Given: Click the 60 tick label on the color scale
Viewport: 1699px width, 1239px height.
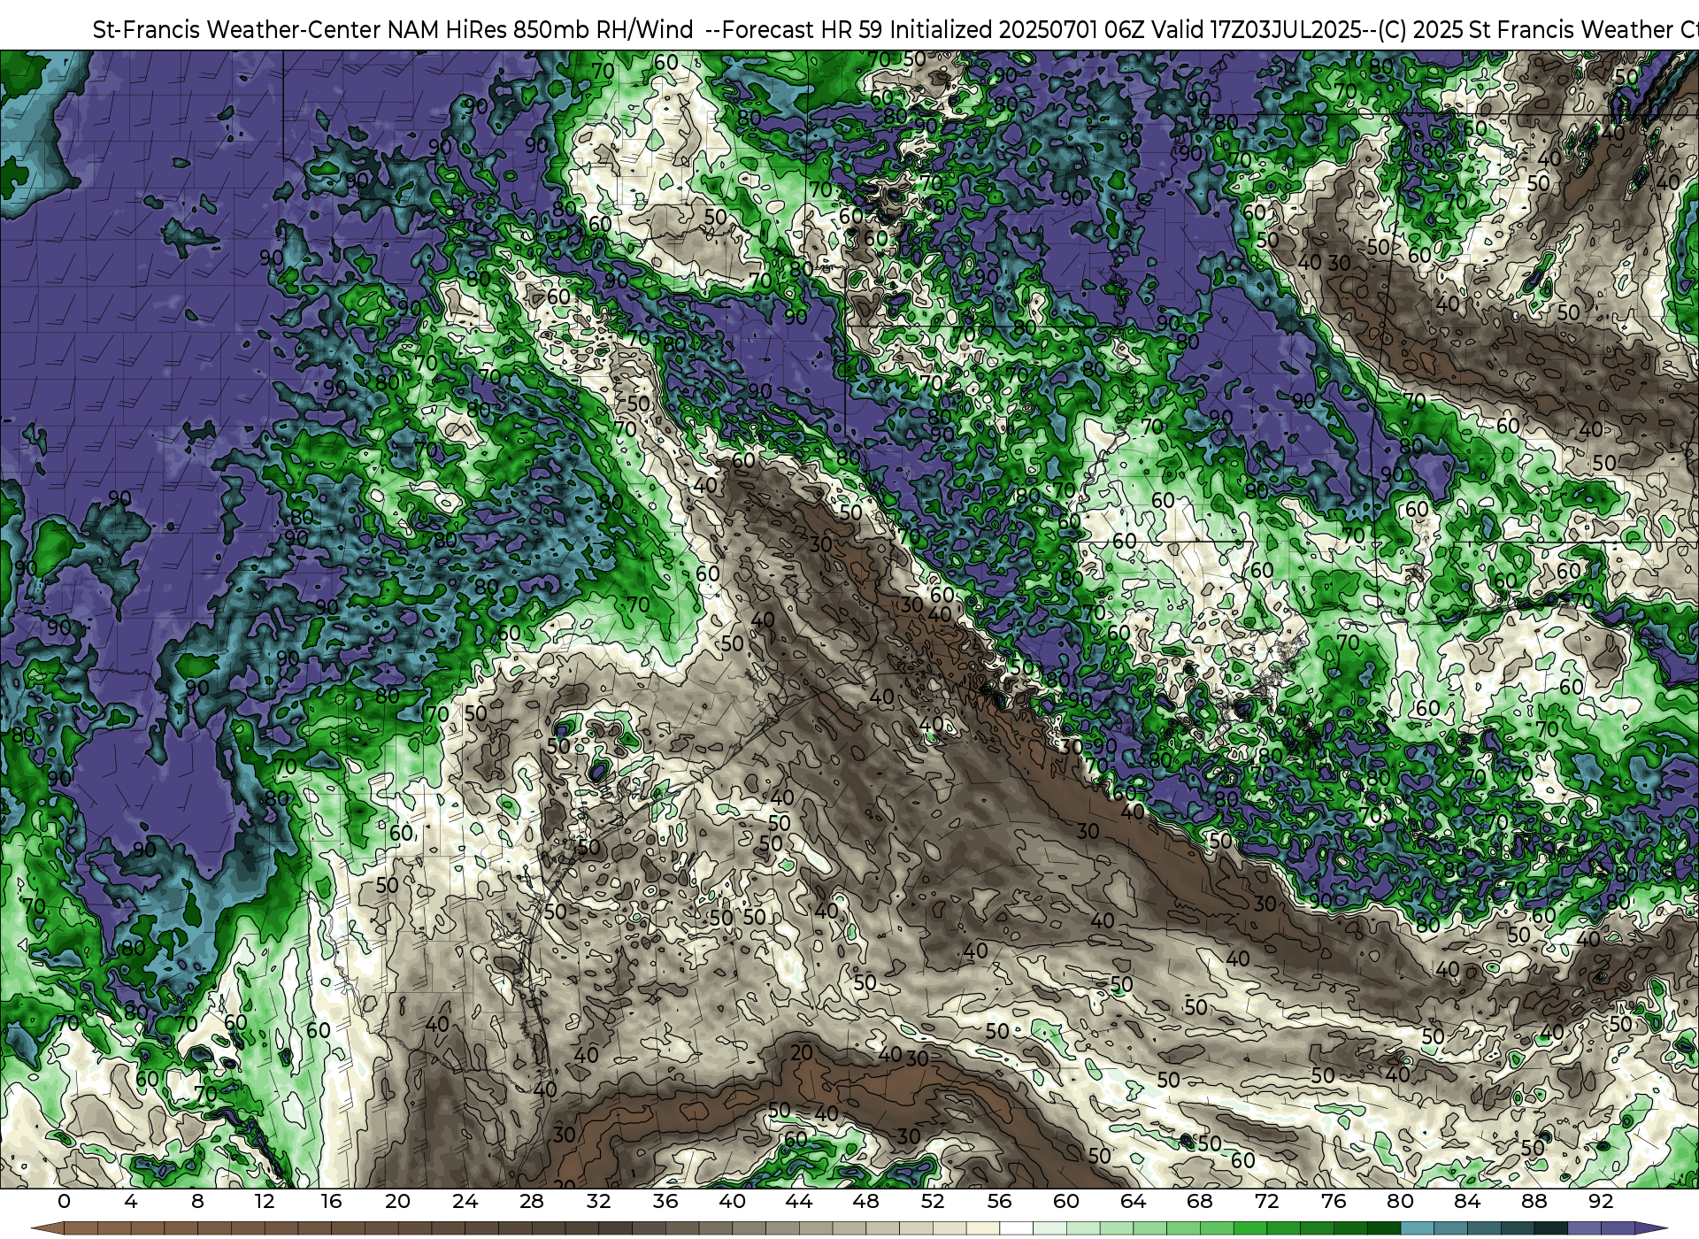Looking at the screenshot, I should pos(1066,1202).
